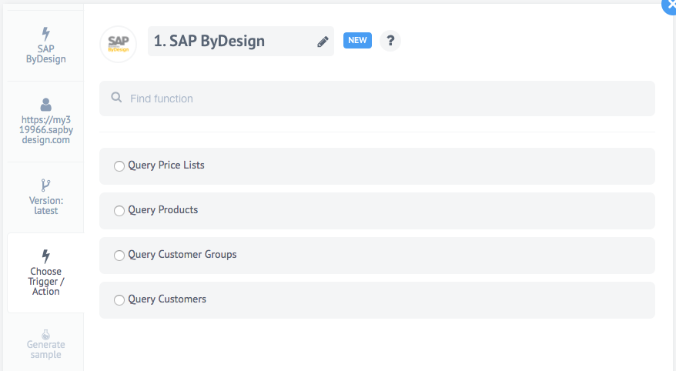
Task: Select the Query Products radio button
Action: (119, 211)
